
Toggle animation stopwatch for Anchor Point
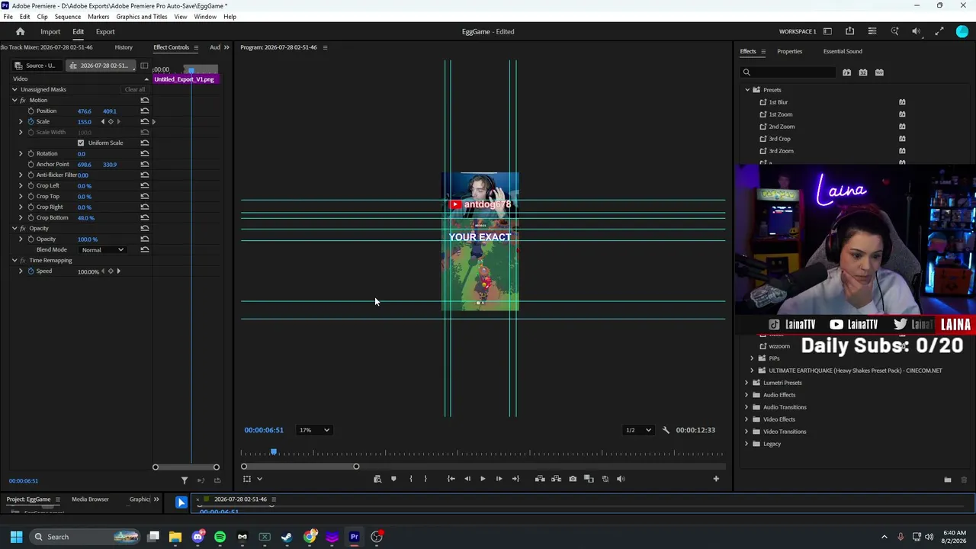31,165
